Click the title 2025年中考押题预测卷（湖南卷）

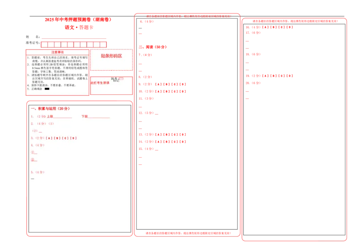(78, 20)
